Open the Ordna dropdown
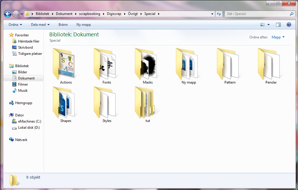The height and width of the screenshot is (190, 298). (x=15, y=25)
